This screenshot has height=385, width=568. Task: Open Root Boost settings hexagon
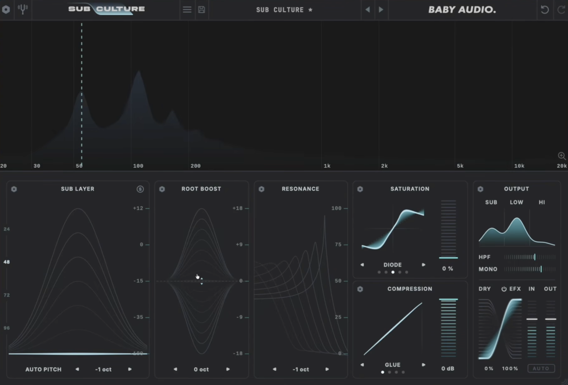coord(162,189)
